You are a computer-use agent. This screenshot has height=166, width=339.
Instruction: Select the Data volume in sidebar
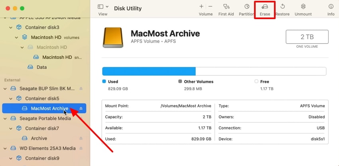[x=41, y=67]
